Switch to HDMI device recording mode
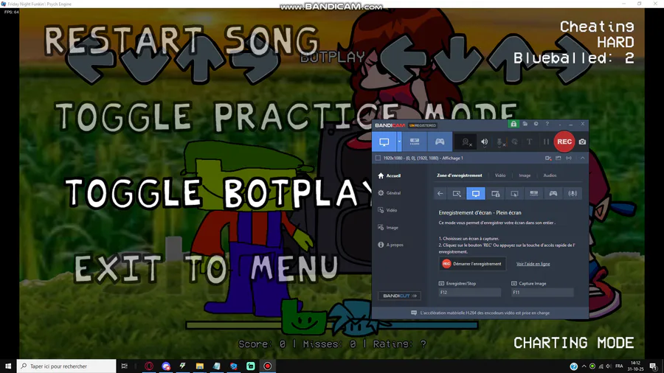Viewport: 664px width, 373px height. click(415, 142)
